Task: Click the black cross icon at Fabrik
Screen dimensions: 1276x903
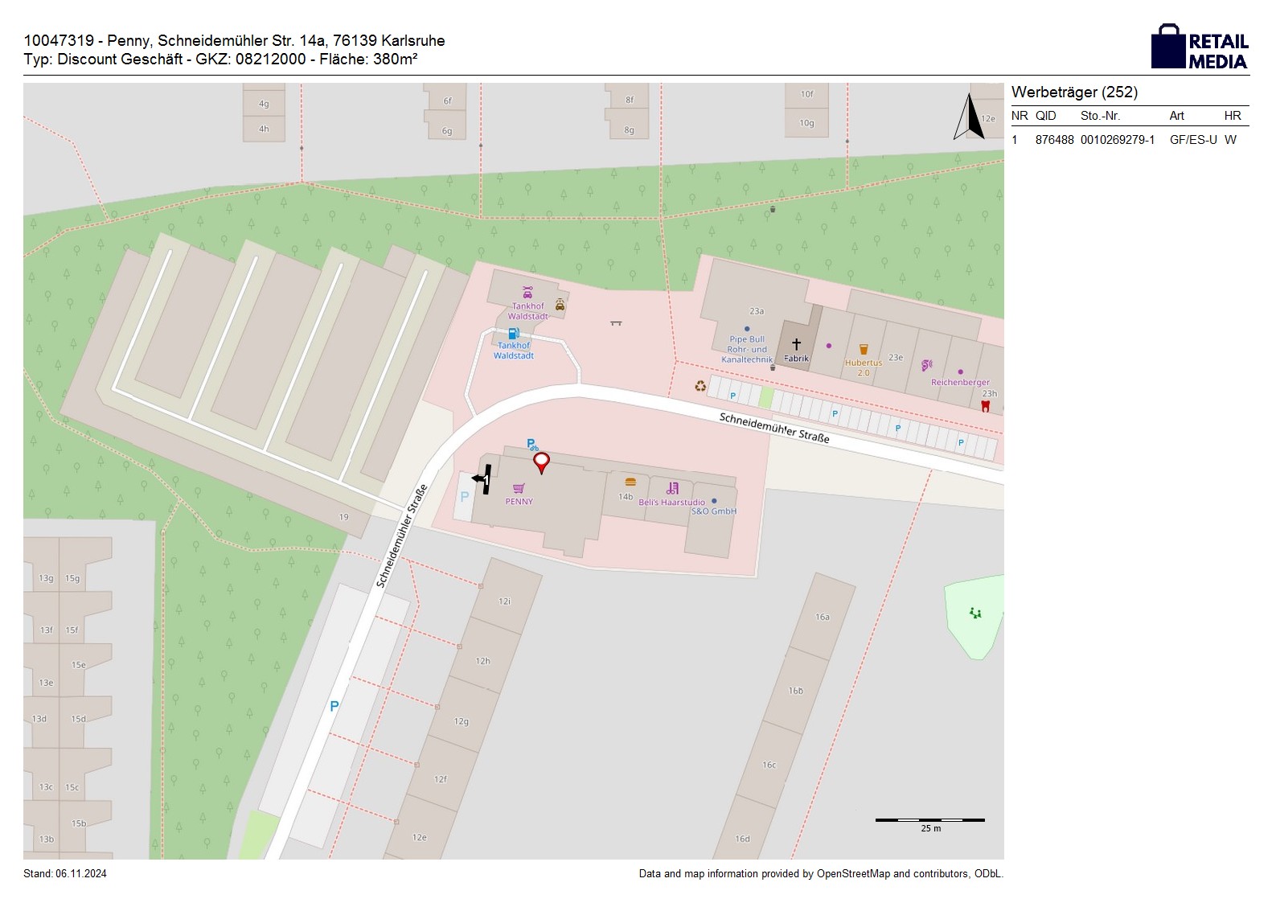Action: (x=796, y=344)
